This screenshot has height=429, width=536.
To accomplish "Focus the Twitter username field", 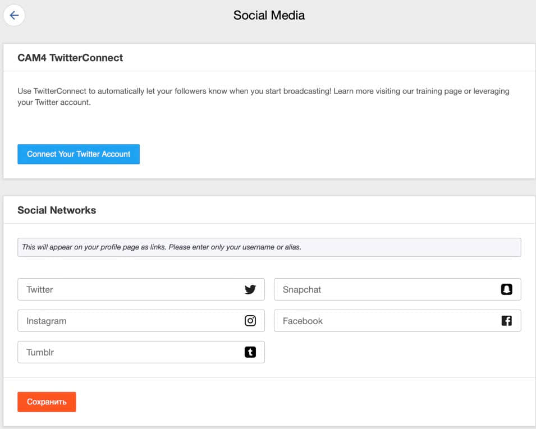I will pos(129,289).
